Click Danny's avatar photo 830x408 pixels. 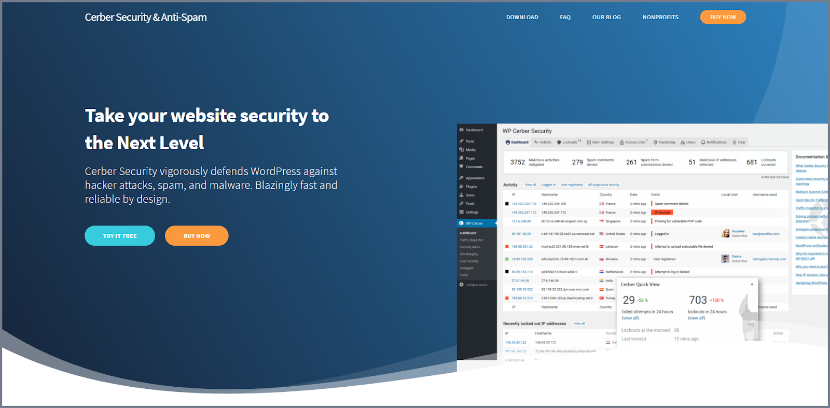coord(725,259)
